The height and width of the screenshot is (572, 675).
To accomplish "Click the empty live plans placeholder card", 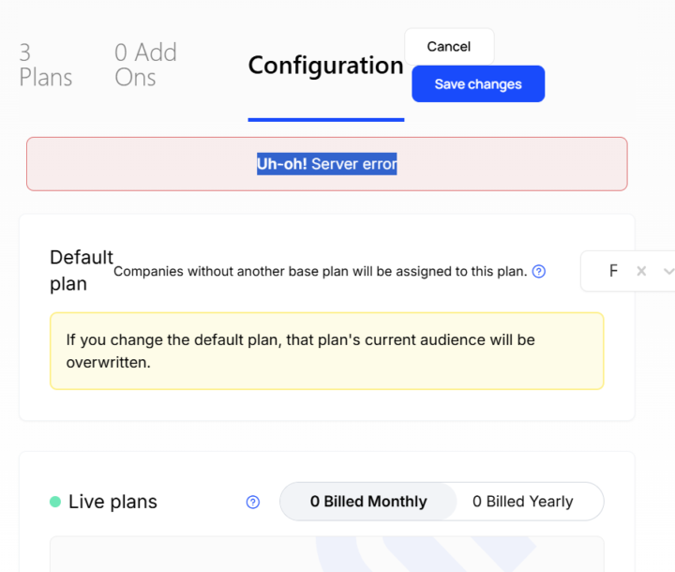I will (327, 554).
